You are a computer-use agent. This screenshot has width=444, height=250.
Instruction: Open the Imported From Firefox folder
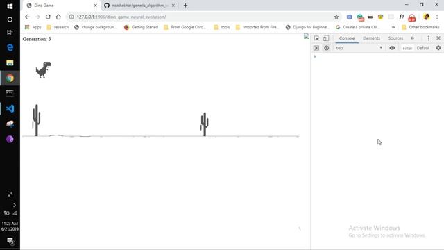[257, 27]
